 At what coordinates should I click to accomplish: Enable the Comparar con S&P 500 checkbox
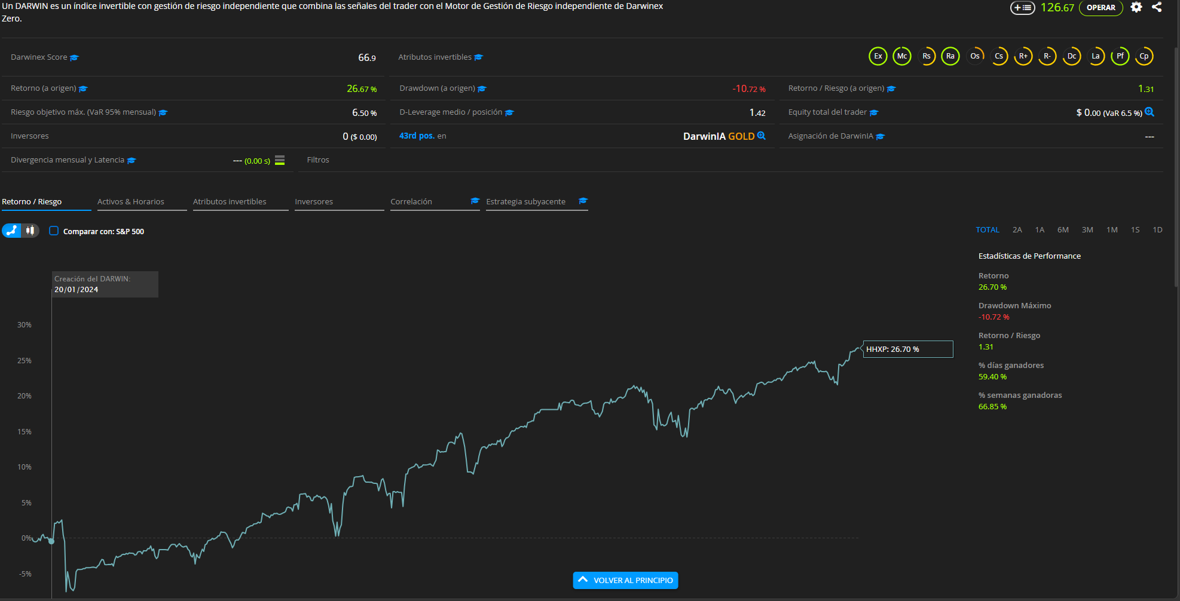tap(54, 231)
